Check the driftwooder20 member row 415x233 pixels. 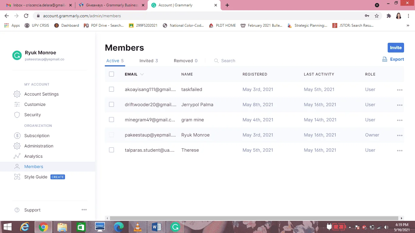pos(111,104)
